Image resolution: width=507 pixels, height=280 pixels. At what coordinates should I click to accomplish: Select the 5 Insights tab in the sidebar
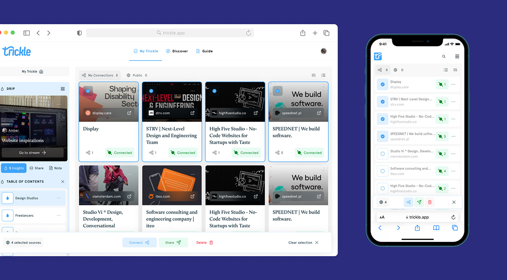14,168
